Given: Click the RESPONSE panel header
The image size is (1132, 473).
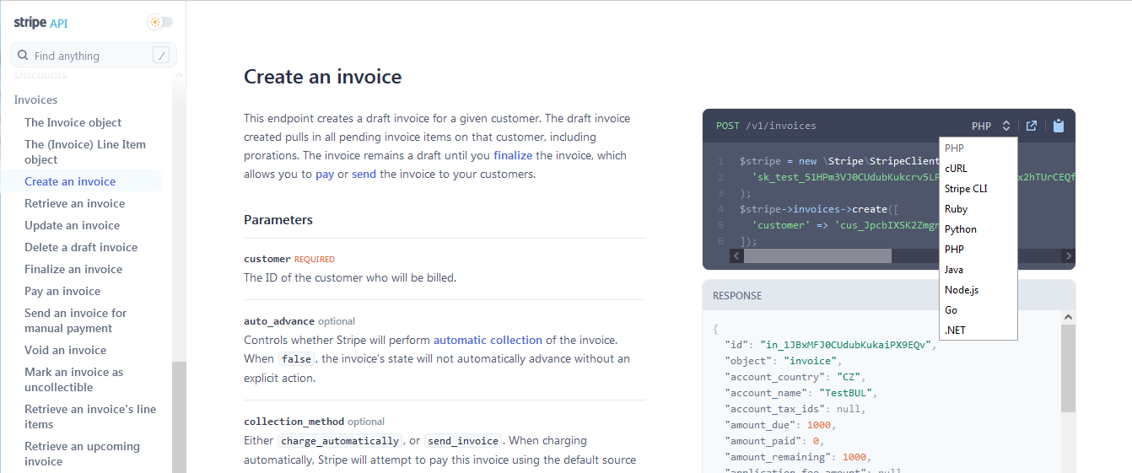Looking at the screenshot, I should point(889,295).
